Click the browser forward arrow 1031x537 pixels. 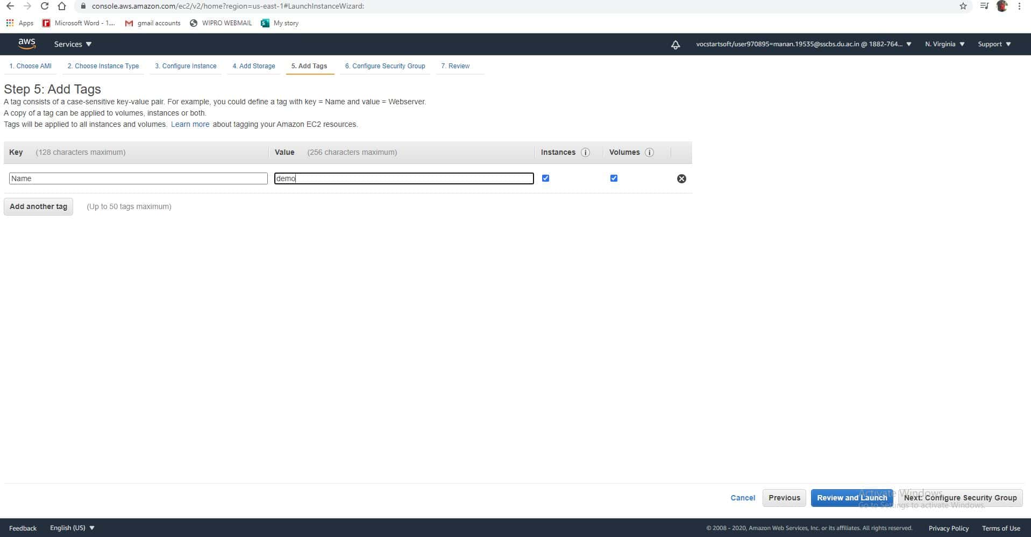27,6
